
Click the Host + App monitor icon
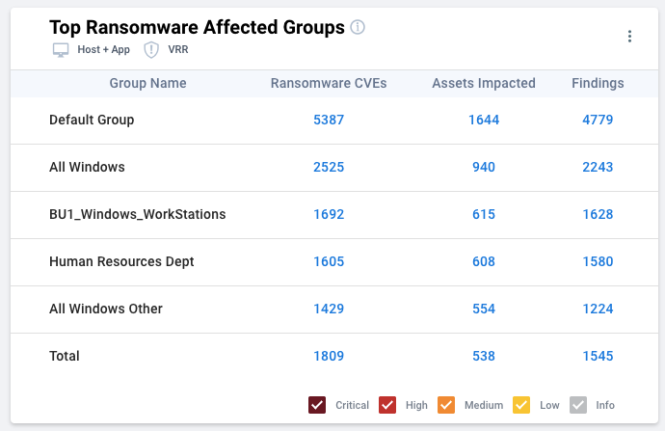click(61, 50)
